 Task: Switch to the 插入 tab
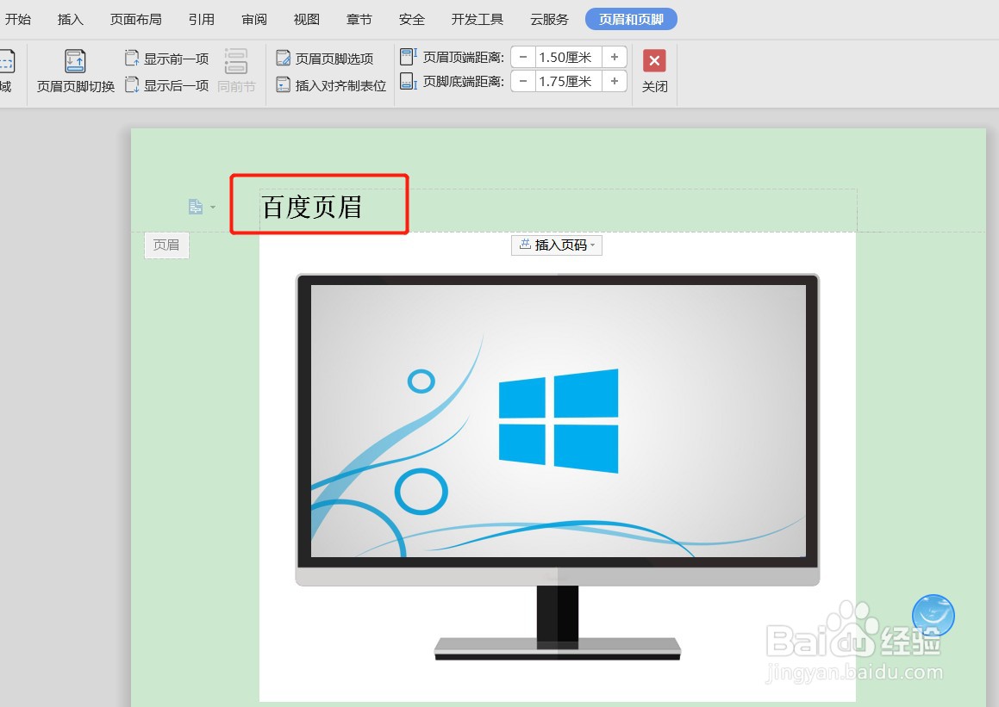(x=70, y=19)
